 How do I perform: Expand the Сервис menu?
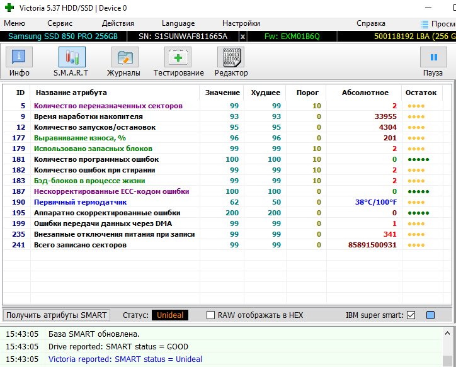click(60, 23)
